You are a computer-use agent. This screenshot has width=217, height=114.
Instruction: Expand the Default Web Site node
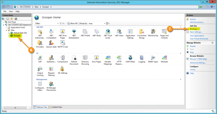pyautogui.click(x=9, y=33)
